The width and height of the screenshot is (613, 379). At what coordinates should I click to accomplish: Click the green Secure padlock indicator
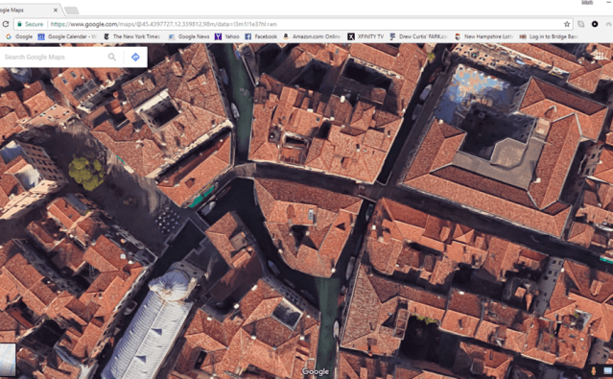[x=31, y=24]
